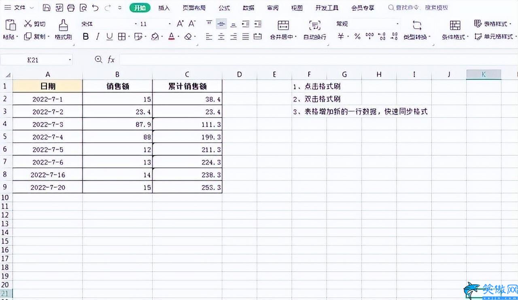The width and height of the screenshot is (518, 300).
Task: Select the Format Painter (格式刷) brush
Action: (63, 30)
